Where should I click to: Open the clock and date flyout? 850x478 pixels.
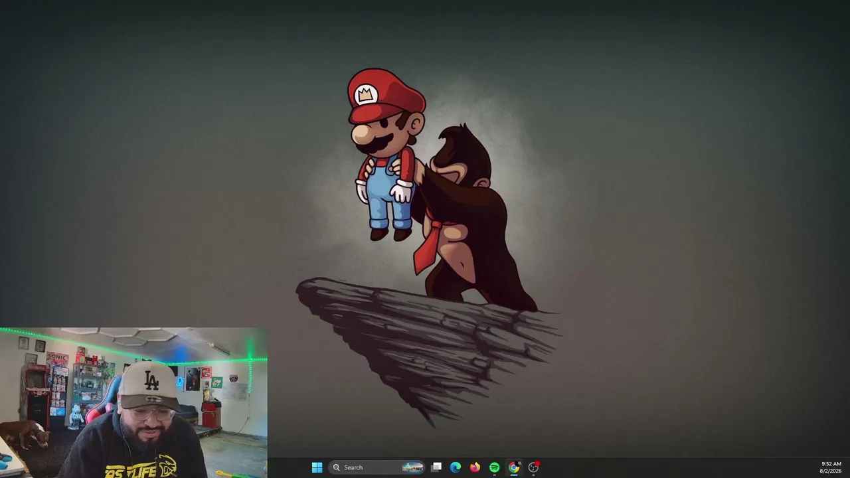(831, 467)
